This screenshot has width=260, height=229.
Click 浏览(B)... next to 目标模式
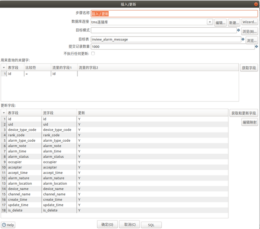tap(250, 31)
